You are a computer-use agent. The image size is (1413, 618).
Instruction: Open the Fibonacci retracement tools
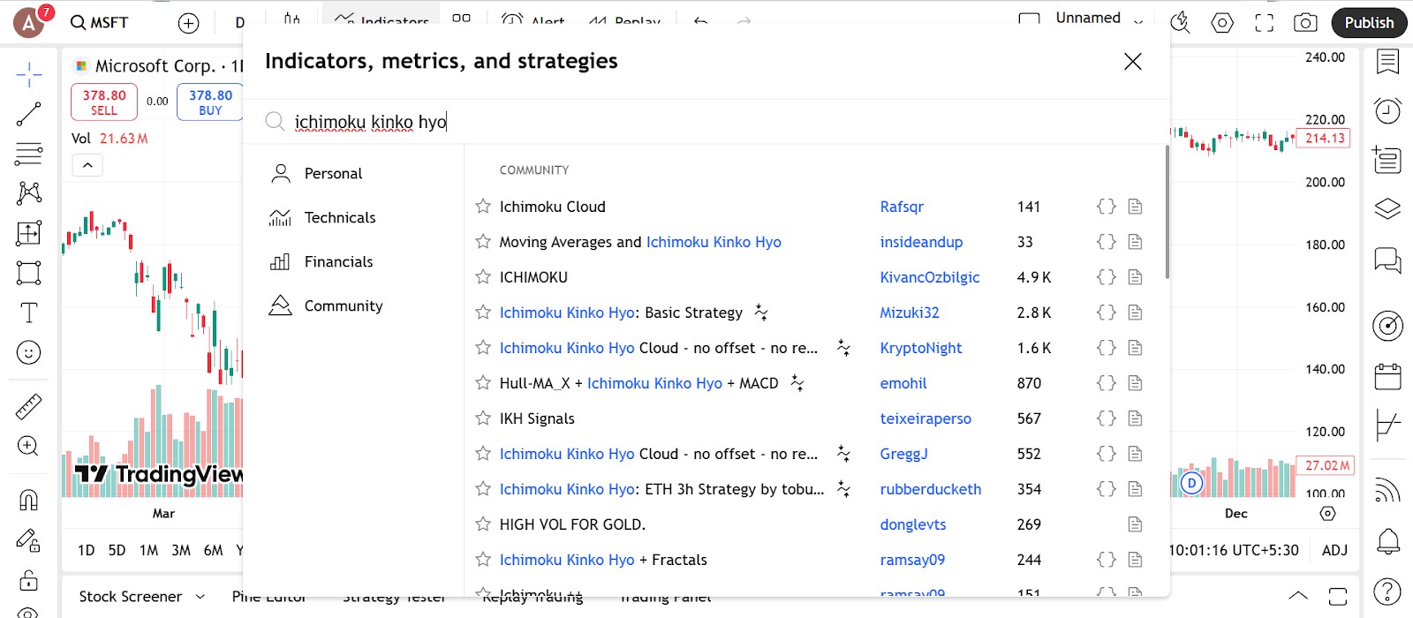tap(29, 154)
